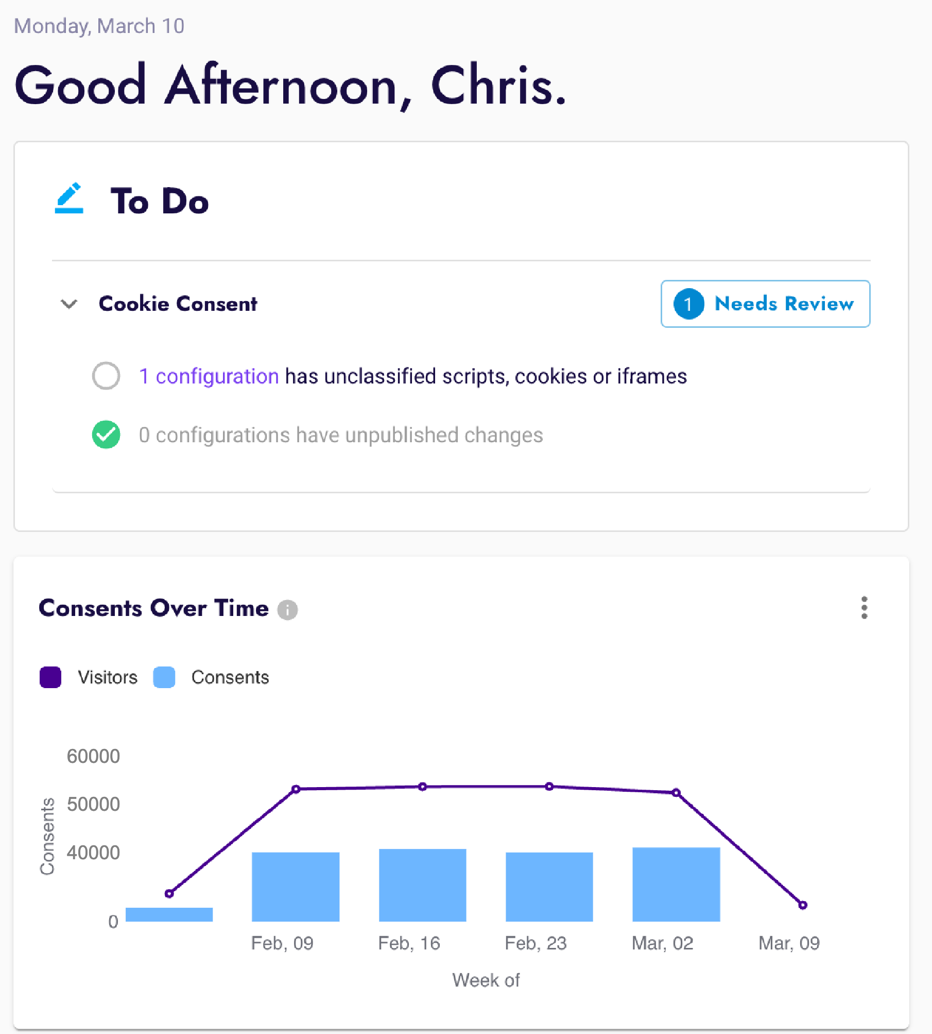Click the Visitors data point for Mar, 09
Viewport: 932px width, 1034px height.
coord(803,905)
